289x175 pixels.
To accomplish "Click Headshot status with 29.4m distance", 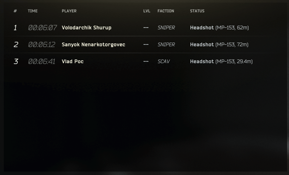I will [x=221, y=61].
